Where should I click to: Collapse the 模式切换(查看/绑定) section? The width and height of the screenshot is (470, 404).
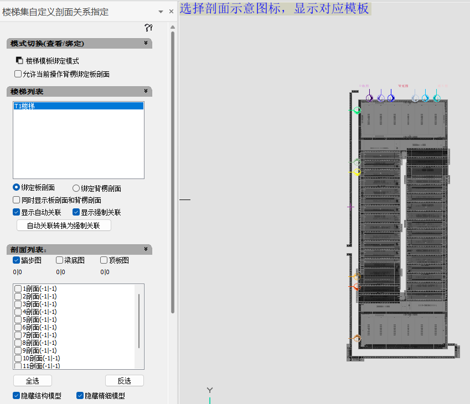146,43
